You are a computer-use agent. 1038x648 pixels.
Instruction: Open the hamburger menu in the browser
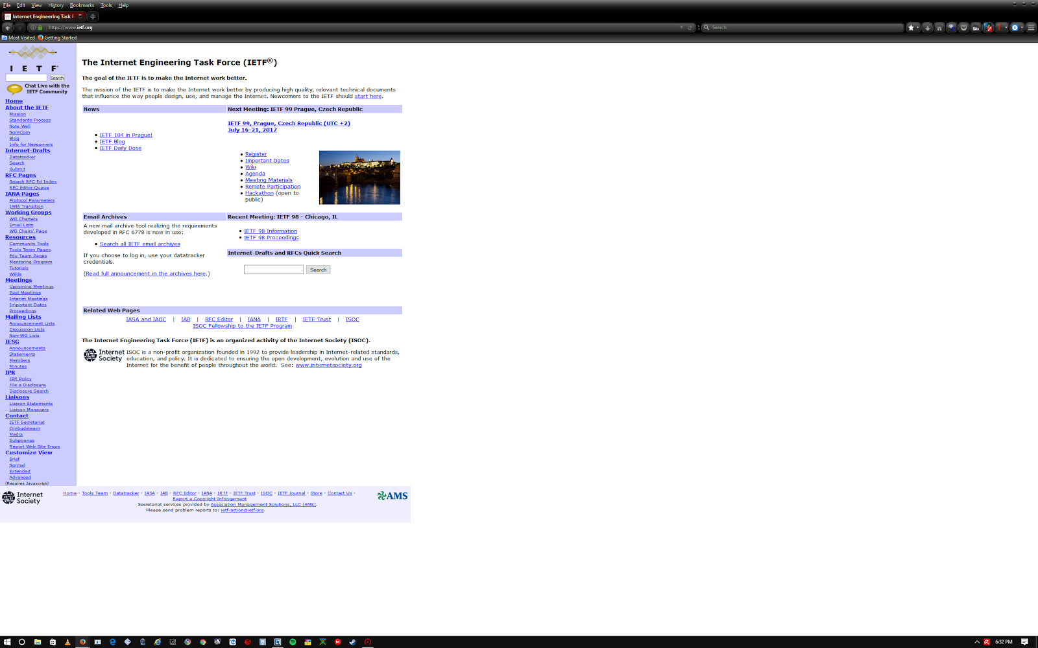click(x=1031, y=27)
